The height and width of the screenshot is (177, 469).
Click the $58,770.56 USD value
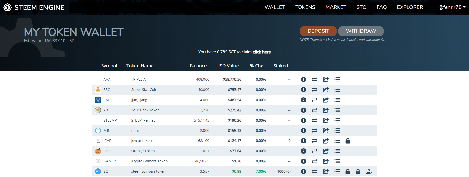[x=232, y=79]
